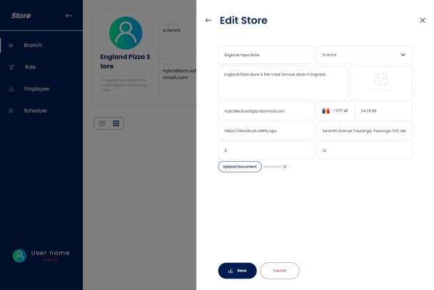The width and height of the screenshot is (434, 290).
Task: Switch to list view
Action: [102, 123]
